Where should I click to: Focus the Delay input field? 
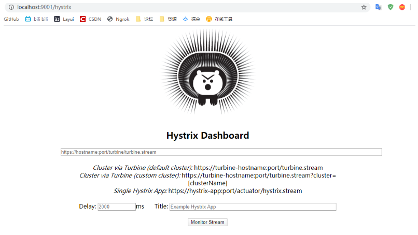[x=117, y=207]
